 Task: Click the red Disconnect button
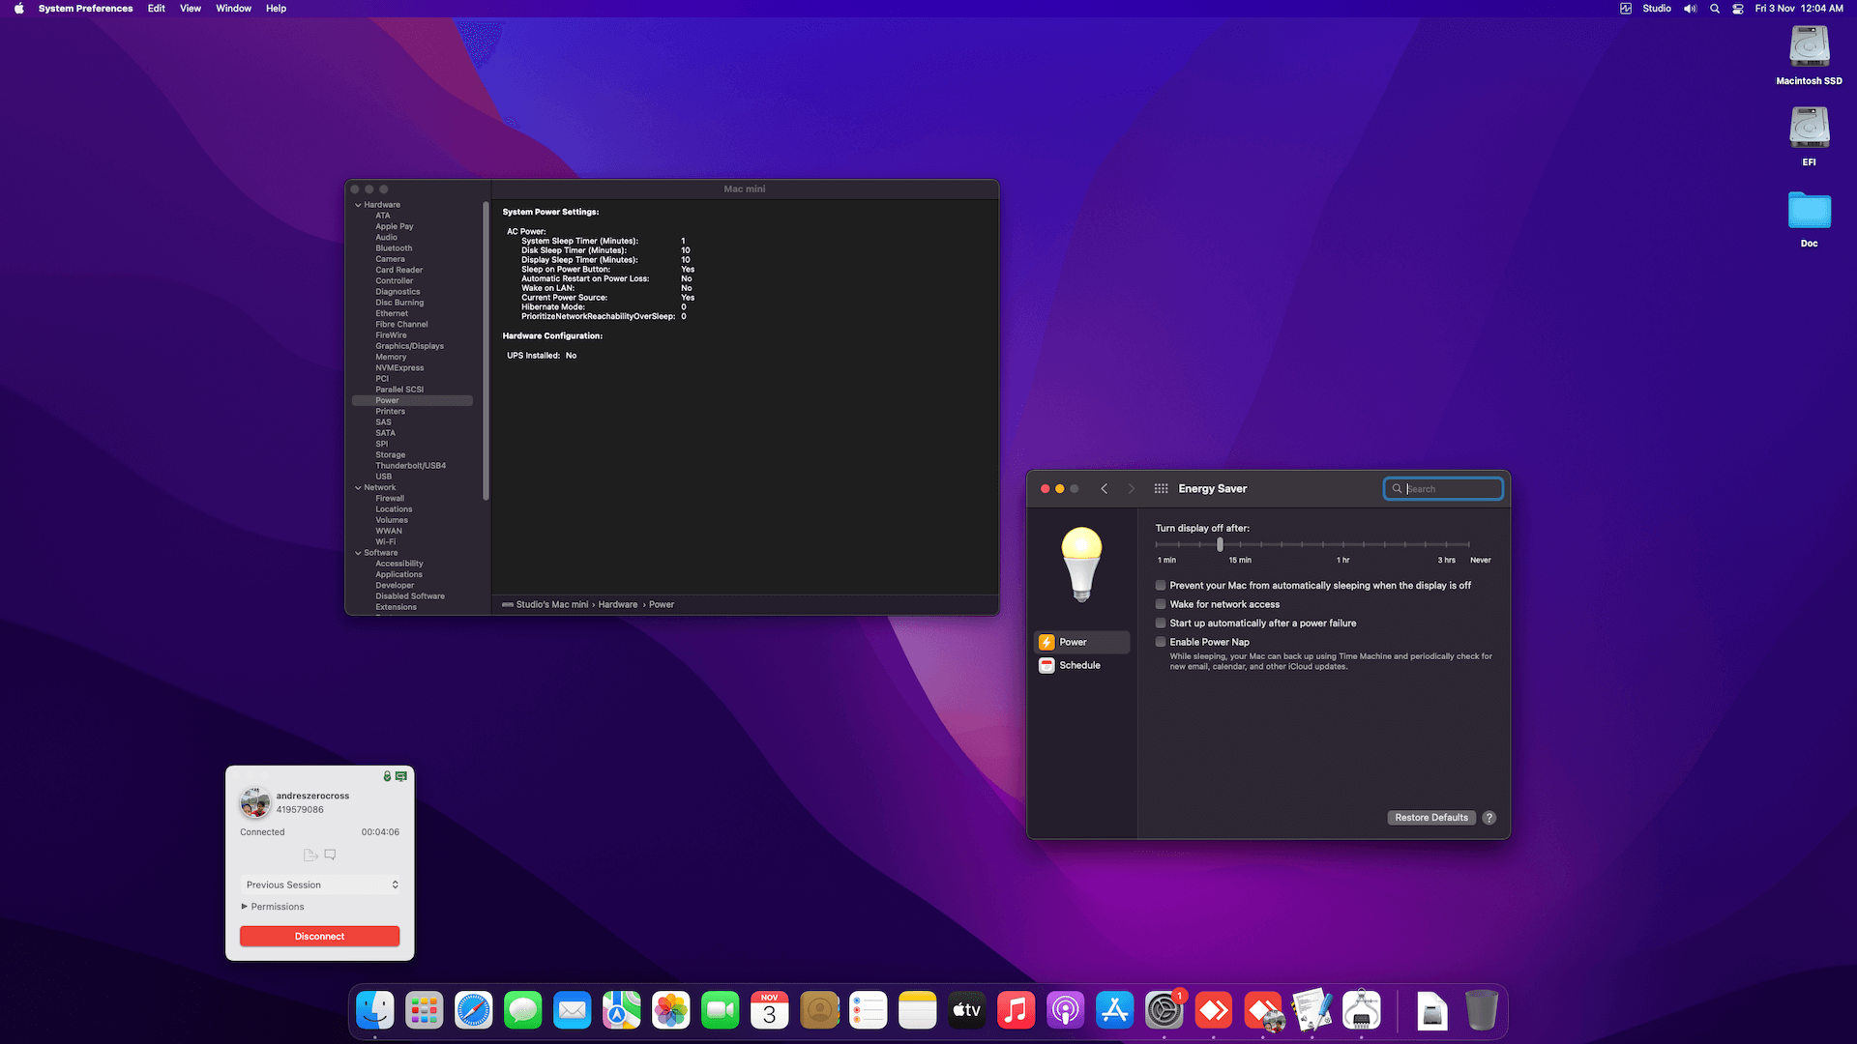[x=320, y=937]
